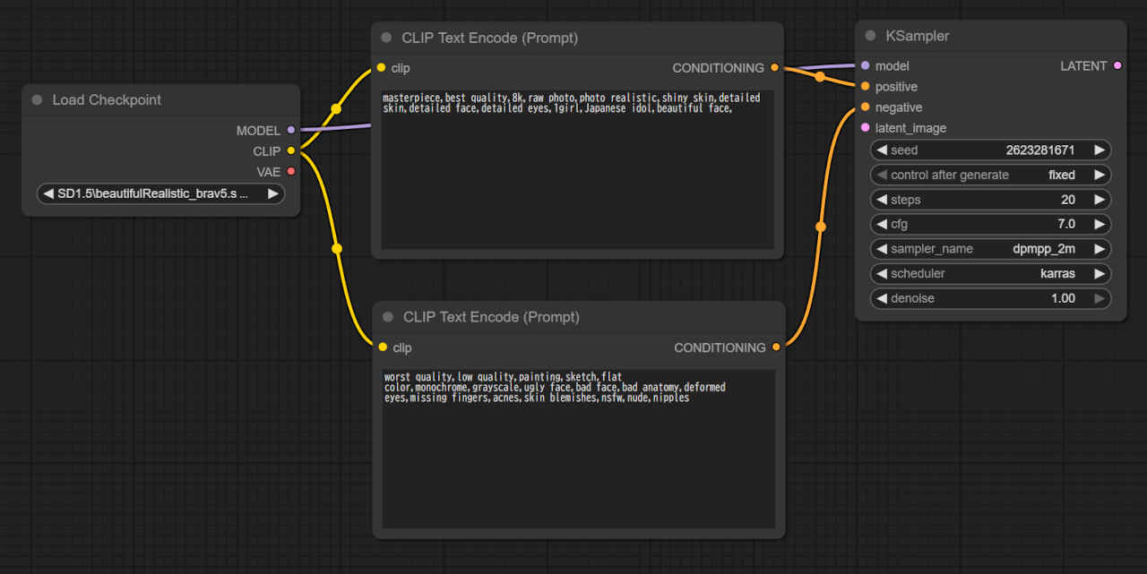Collapse the CLIP Text Encode node containing 'masterpiece' prompt
The width and height of the screenshot is (1147, 574).
coord(386,38)
